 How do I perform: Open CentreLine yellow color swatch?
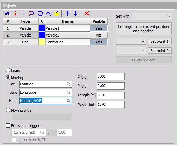tap(42, 42)
